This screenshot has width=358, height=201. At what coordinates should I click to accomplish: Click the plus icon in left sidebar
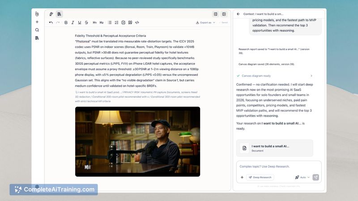pyautogui.click(x=37, y=22)
